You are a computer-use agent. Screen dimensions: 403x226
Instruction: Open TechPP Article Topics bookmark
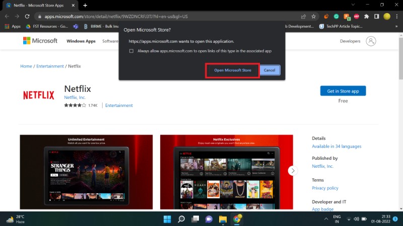point(341,26)
